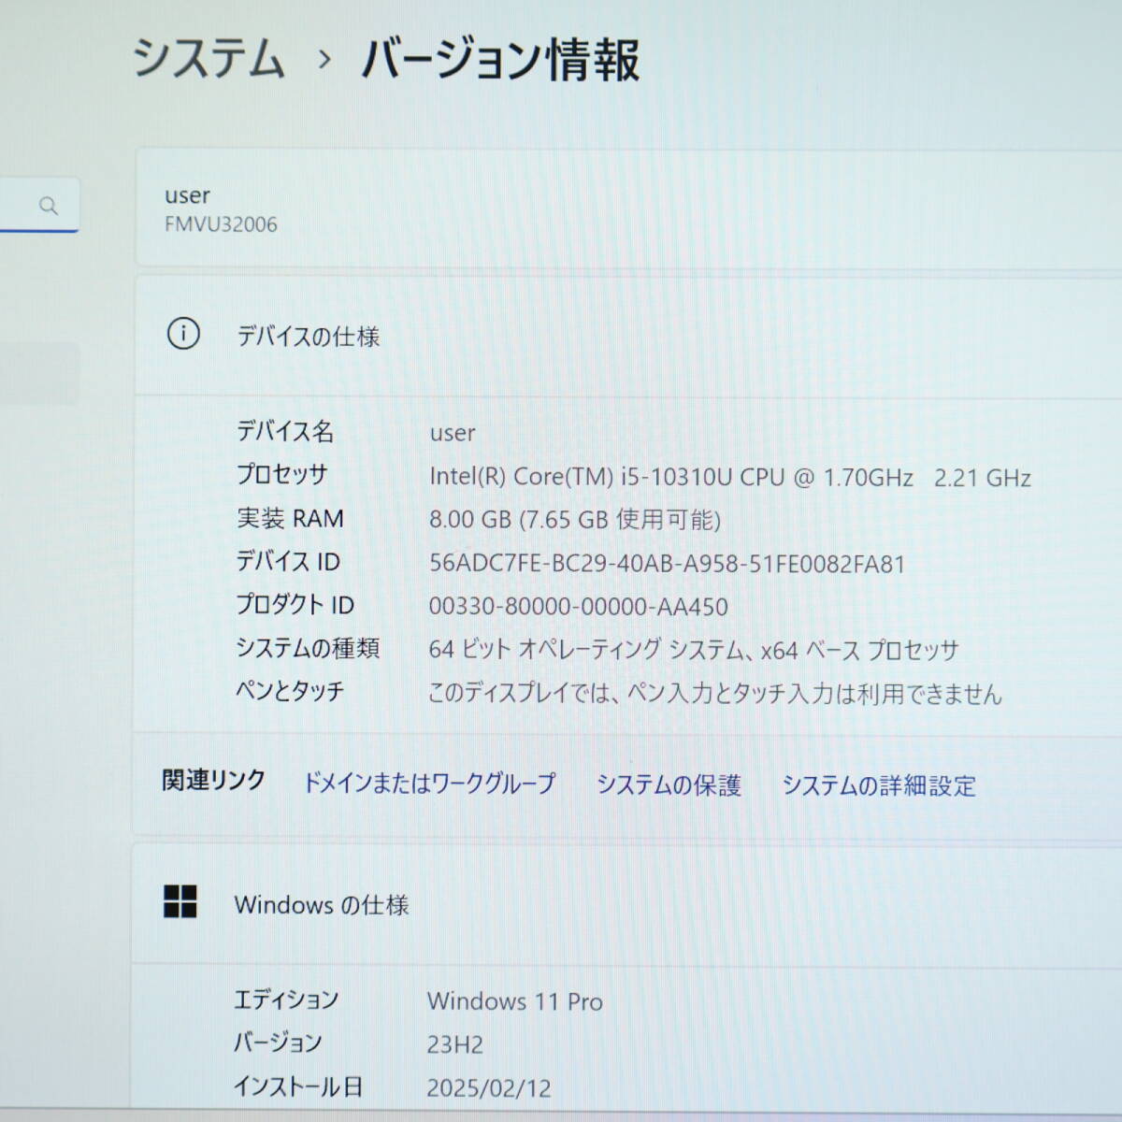Screen dimensions: 1122x1122
Task: Click the info icon beside デバイスの仕様
Action: point(183,334)
